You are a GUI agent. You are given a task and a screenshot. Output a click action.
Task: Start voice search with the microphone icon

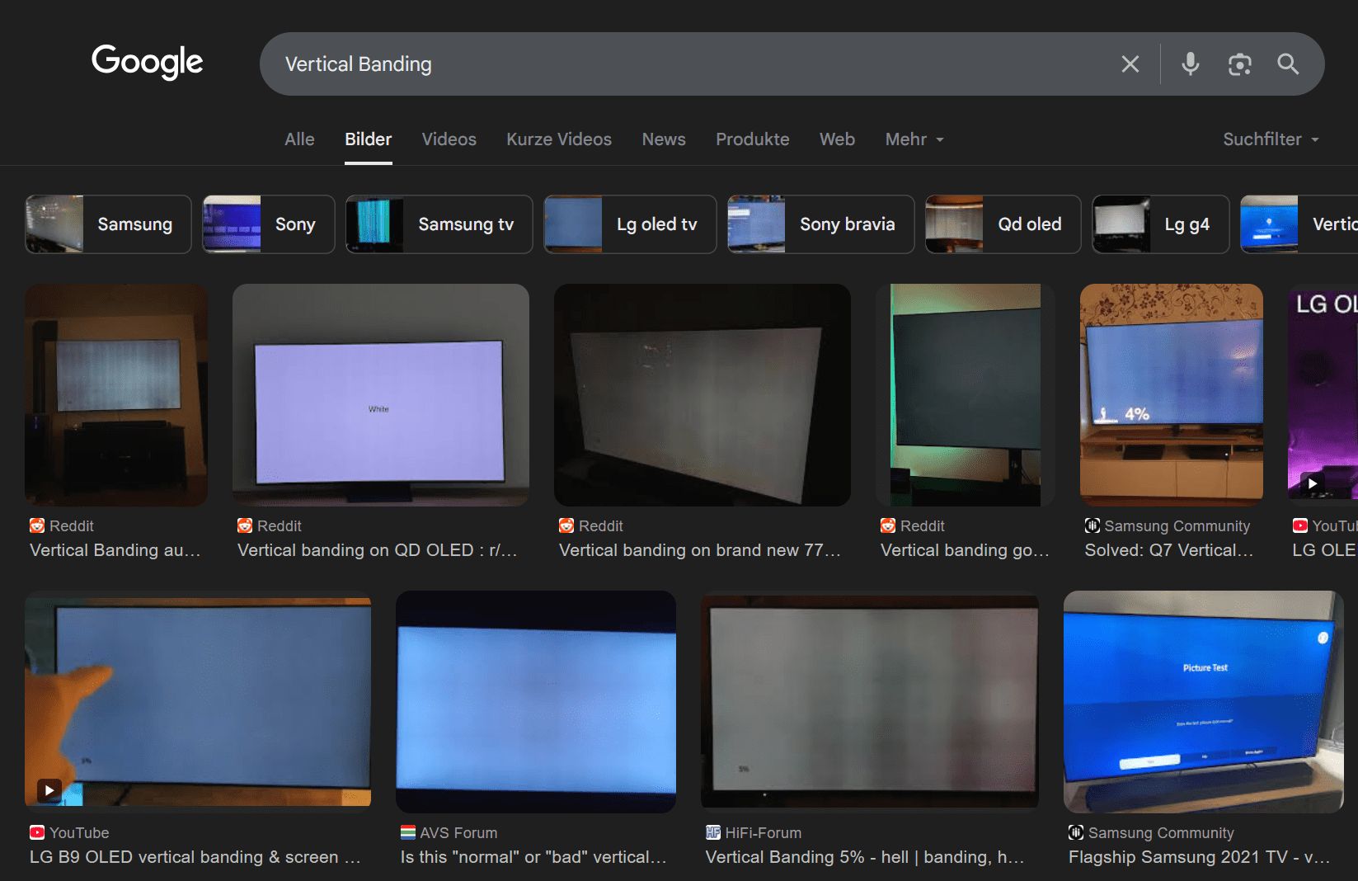point(1190,64)
